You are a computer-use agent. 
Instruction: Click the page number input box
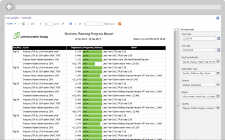click(49, 24)
